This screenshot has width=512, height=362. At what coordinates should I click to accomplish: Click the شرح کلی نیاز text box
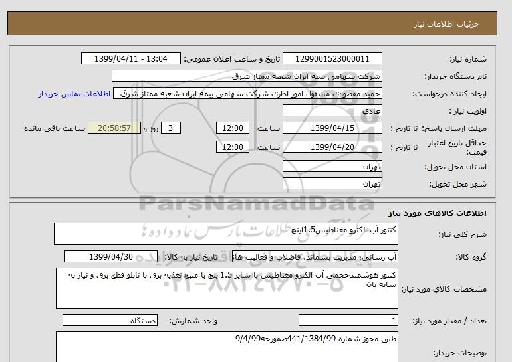tap(226, 234)
